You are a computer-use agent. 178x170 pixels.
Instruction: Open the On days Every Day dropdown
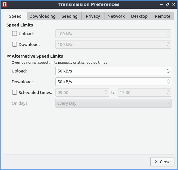pos(113,103)
